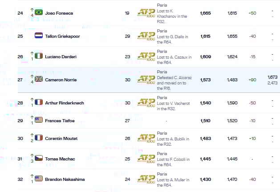Open Cameron Norrie's player profile
The height and width of the screenshot is (192, 280).
point(61,80)
